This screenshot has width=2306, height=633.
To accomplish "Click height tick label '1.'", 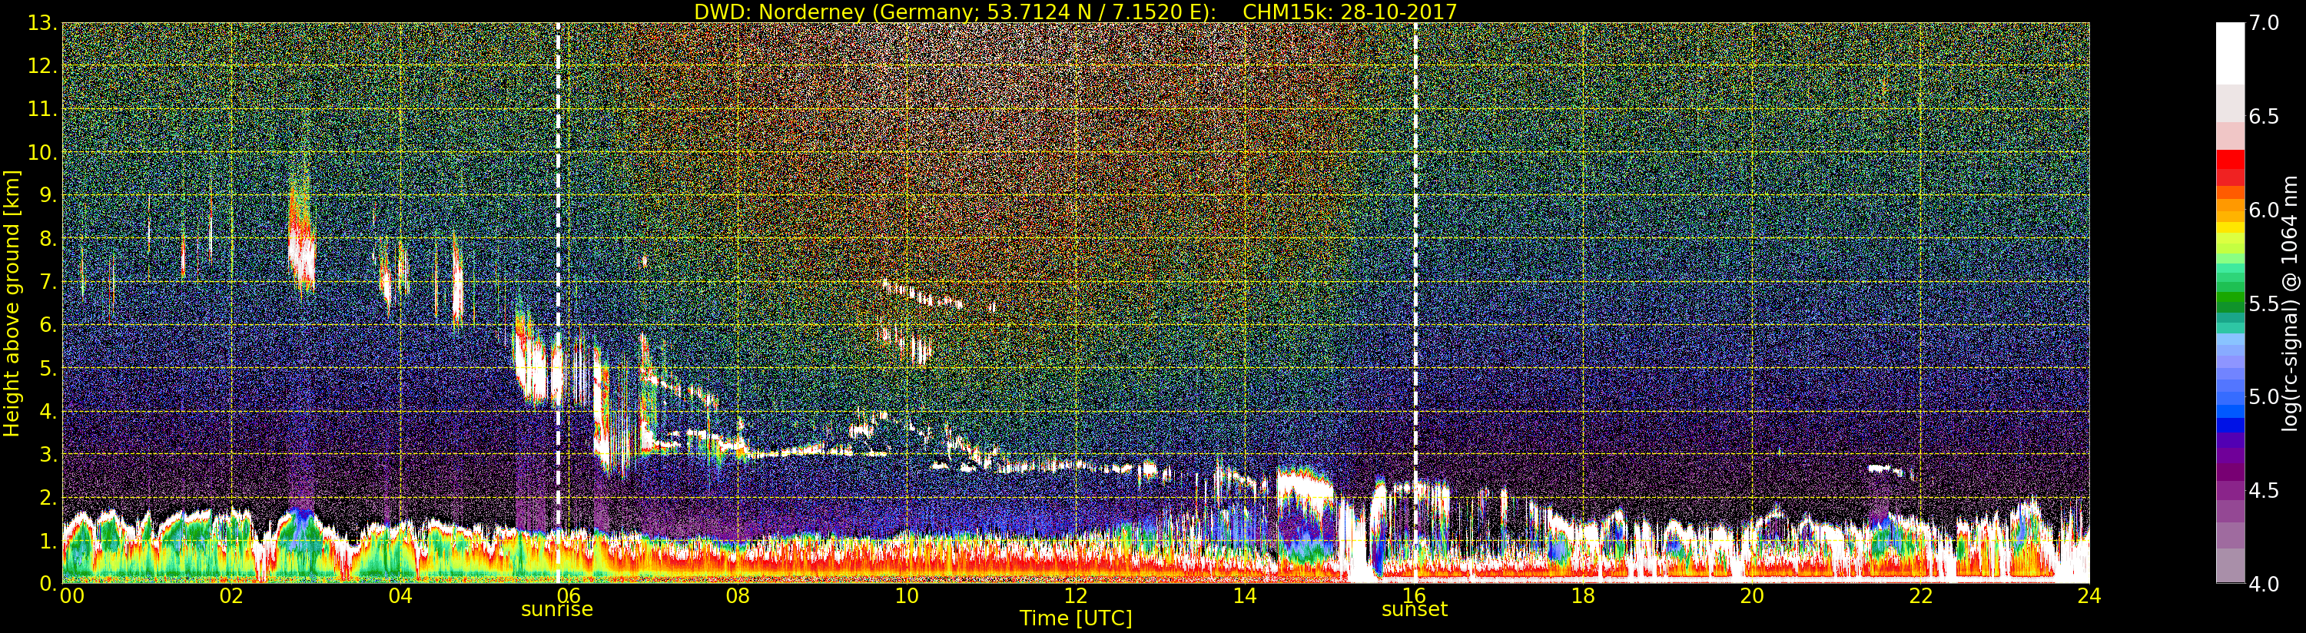I will [x=48, y=540].
